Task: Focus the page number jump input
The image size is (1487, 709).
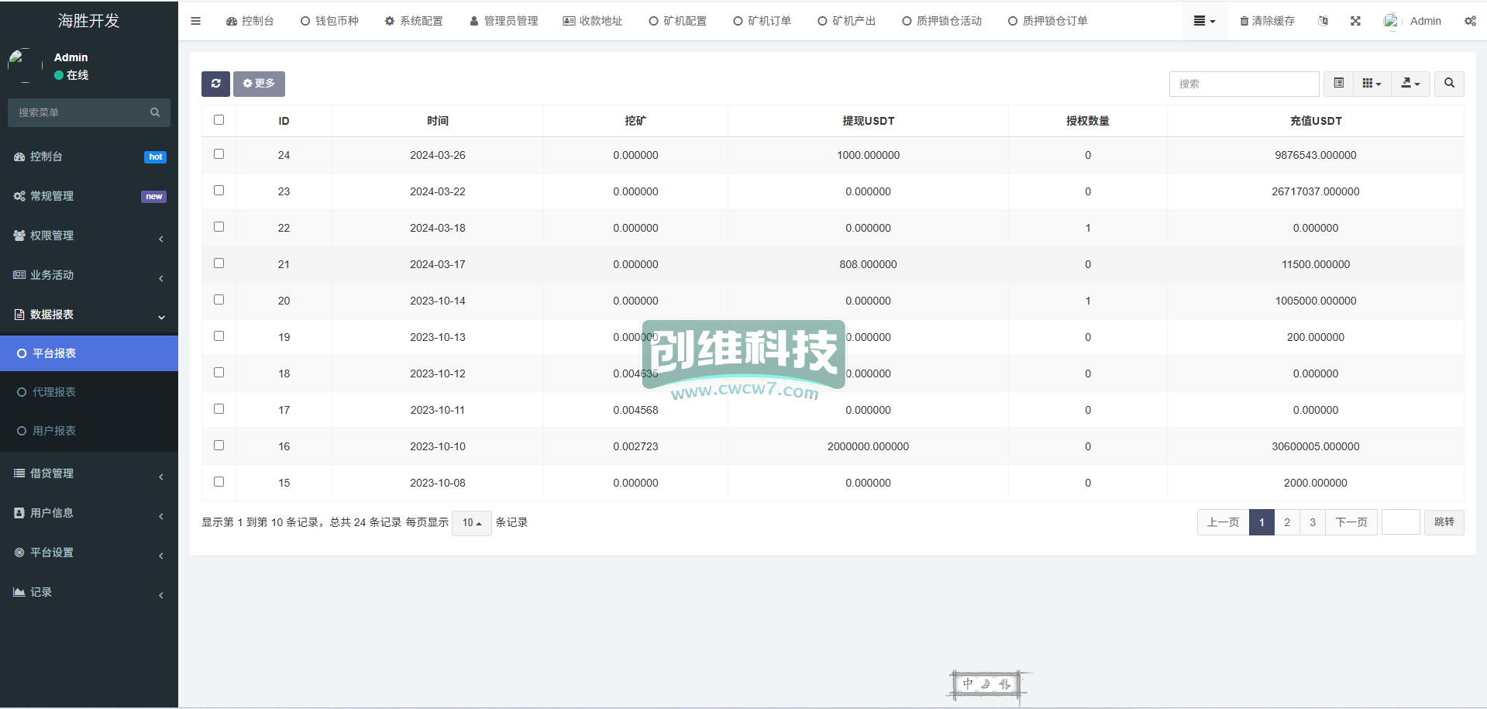Action: click(x=1401, y=522)
